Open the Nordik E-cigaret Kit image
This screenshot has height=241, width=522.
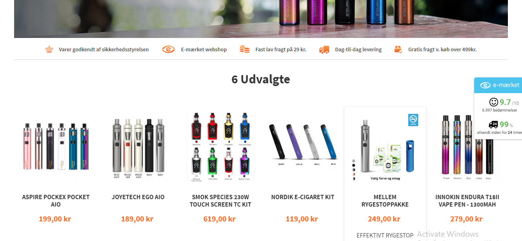pyautogui.click(x=303, y=143)
